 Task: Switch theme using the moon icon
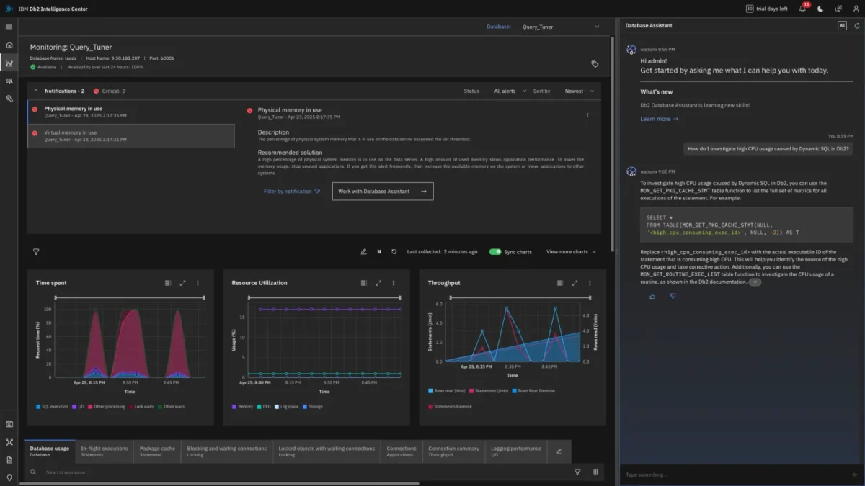coord(820,9)
